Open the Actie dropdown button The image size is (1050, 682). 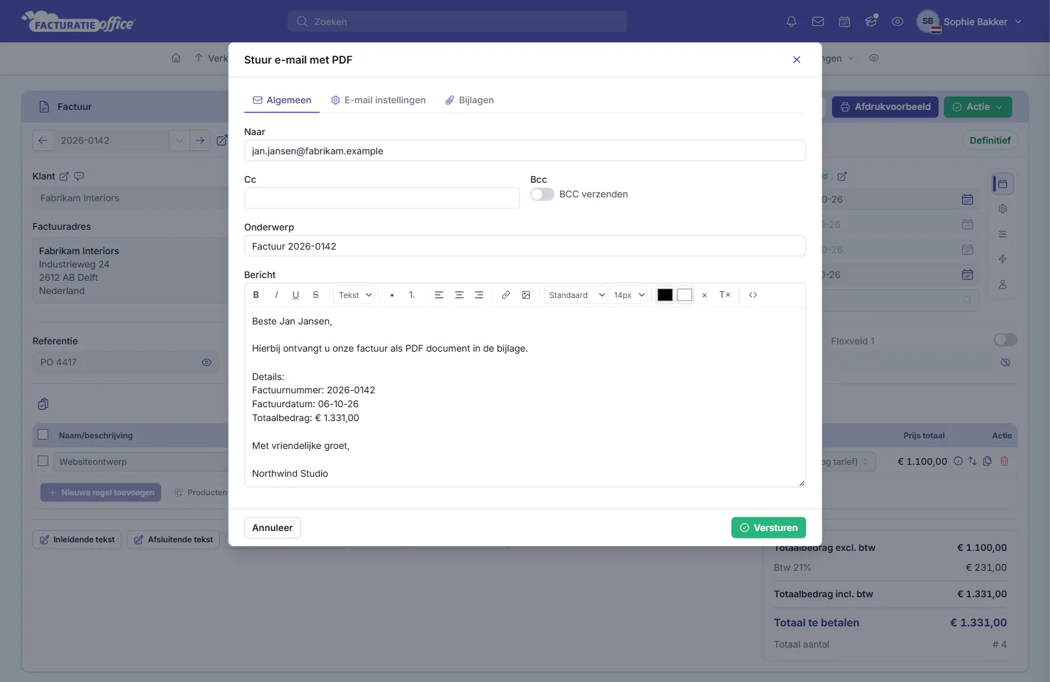point(978,107)
